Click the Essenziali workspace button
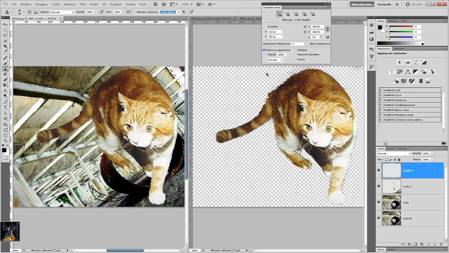The image size is (449, 253). pos(384,5)
